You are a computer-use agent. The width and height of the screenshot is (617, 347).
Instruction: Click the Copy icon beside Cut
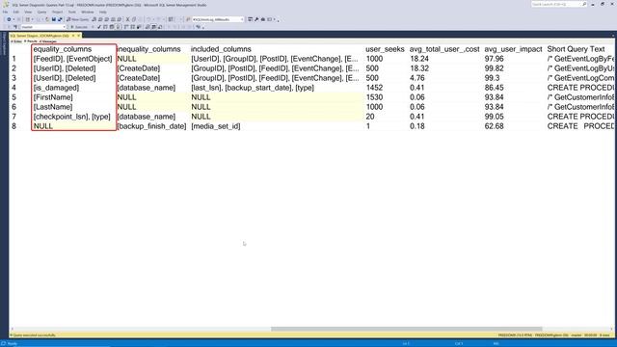point(134,19)
